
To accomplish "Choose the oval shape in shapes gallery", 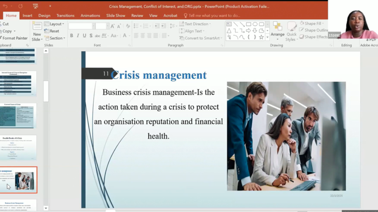I will click(x=255, y=24).
